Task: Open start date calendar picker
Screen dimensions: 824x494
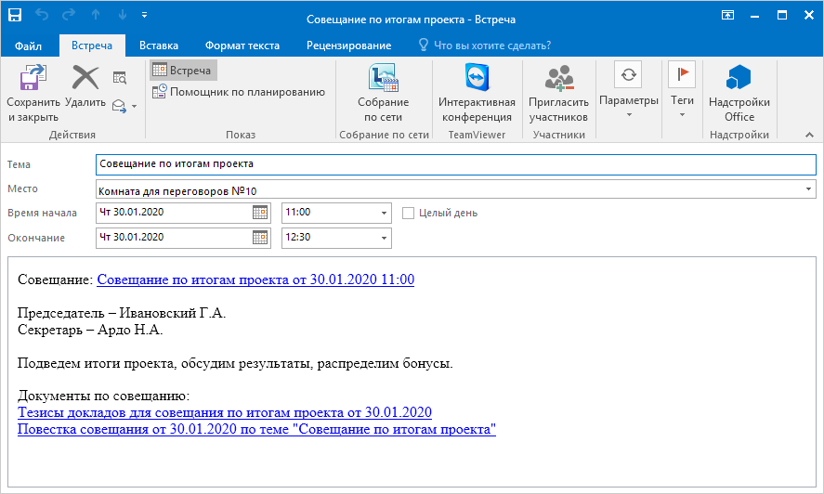Action: click(261, 213)
